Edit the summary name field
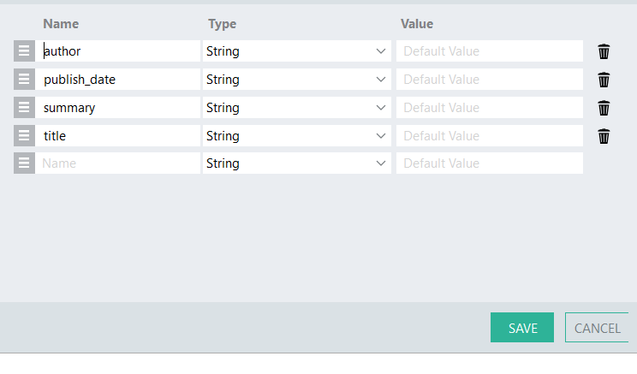This screenshot has height=374, width=637. [118, 107]
